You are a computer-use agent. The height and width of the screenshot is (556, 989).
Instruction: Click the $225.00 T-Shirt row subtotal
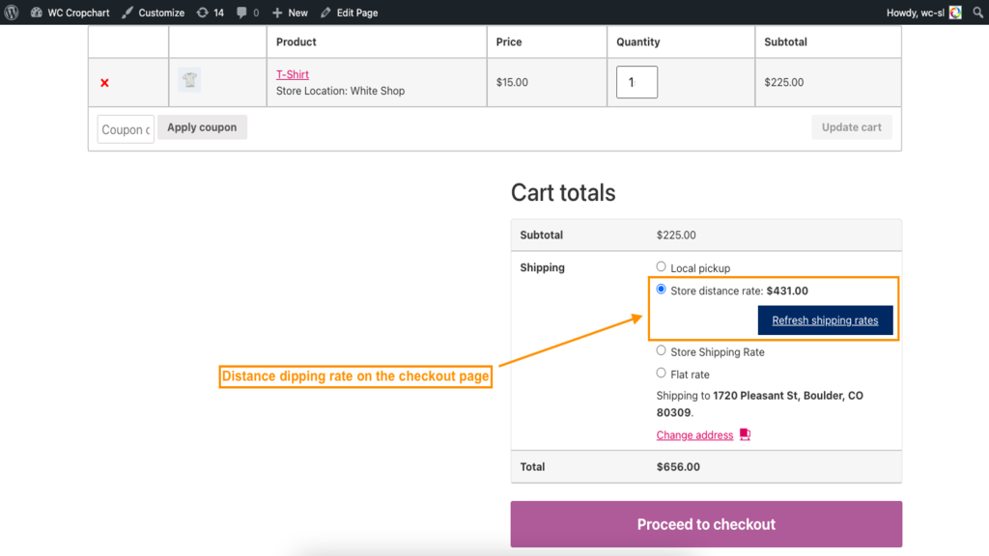coord(784,82)
